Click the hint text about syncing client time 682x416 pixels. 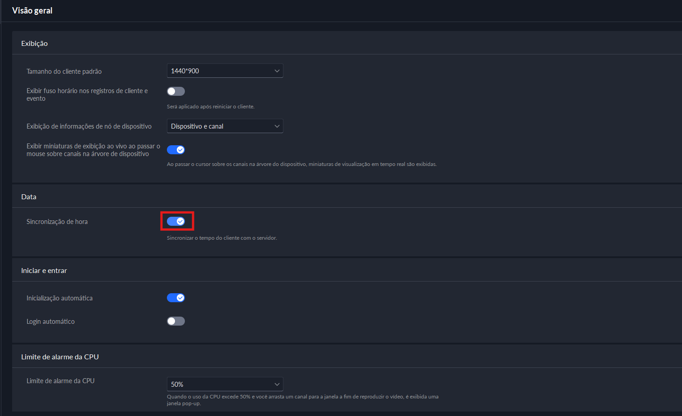(x=222, y=238)
